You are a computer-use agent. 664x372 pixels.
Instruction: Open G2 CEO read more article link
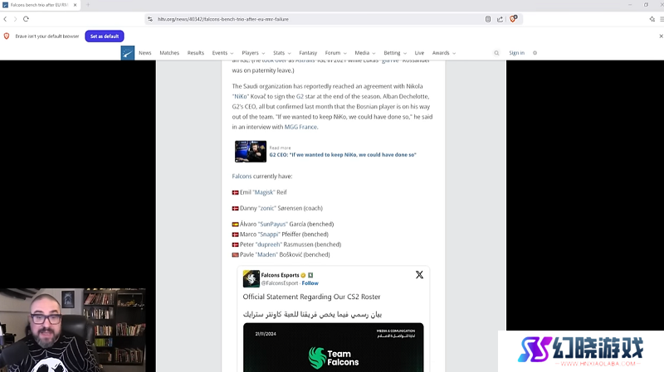click(x=343, y=155)
